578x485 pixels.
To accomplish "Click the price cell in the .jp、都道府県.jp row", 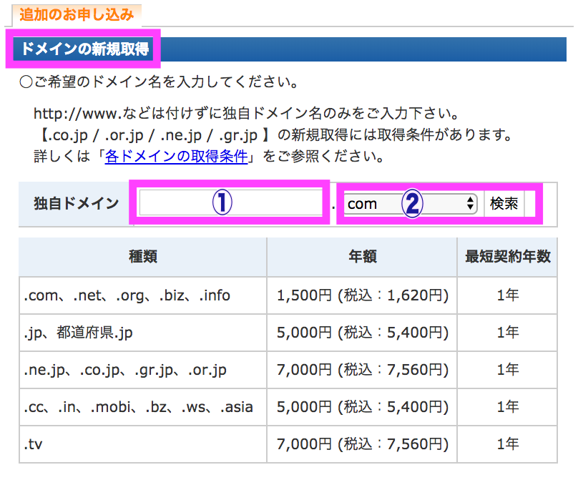I will click(363, 333).
